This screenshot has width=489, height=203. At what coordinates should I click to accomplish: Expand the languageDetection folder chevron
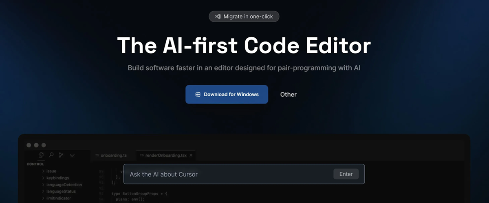(43, 185)
